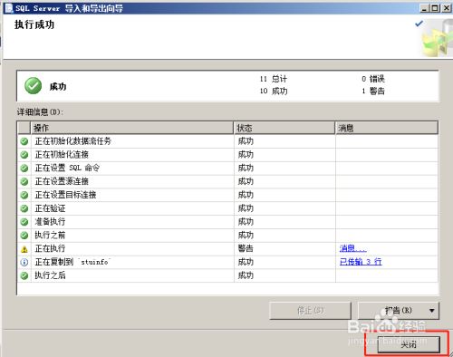This screenshot has width=453, height=357.
Task: Sort by the 状态 column header
Action: 284,128
